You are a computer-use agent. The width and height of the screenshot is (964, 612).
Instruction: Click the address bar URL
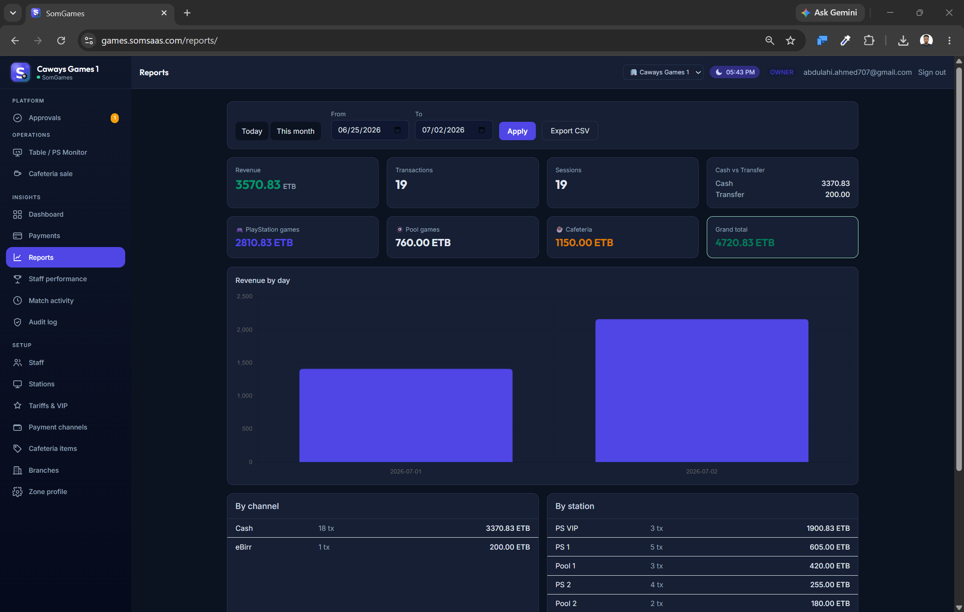click(159, 41)
